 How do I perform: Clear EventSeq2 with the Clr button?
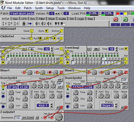pos(89,49)
